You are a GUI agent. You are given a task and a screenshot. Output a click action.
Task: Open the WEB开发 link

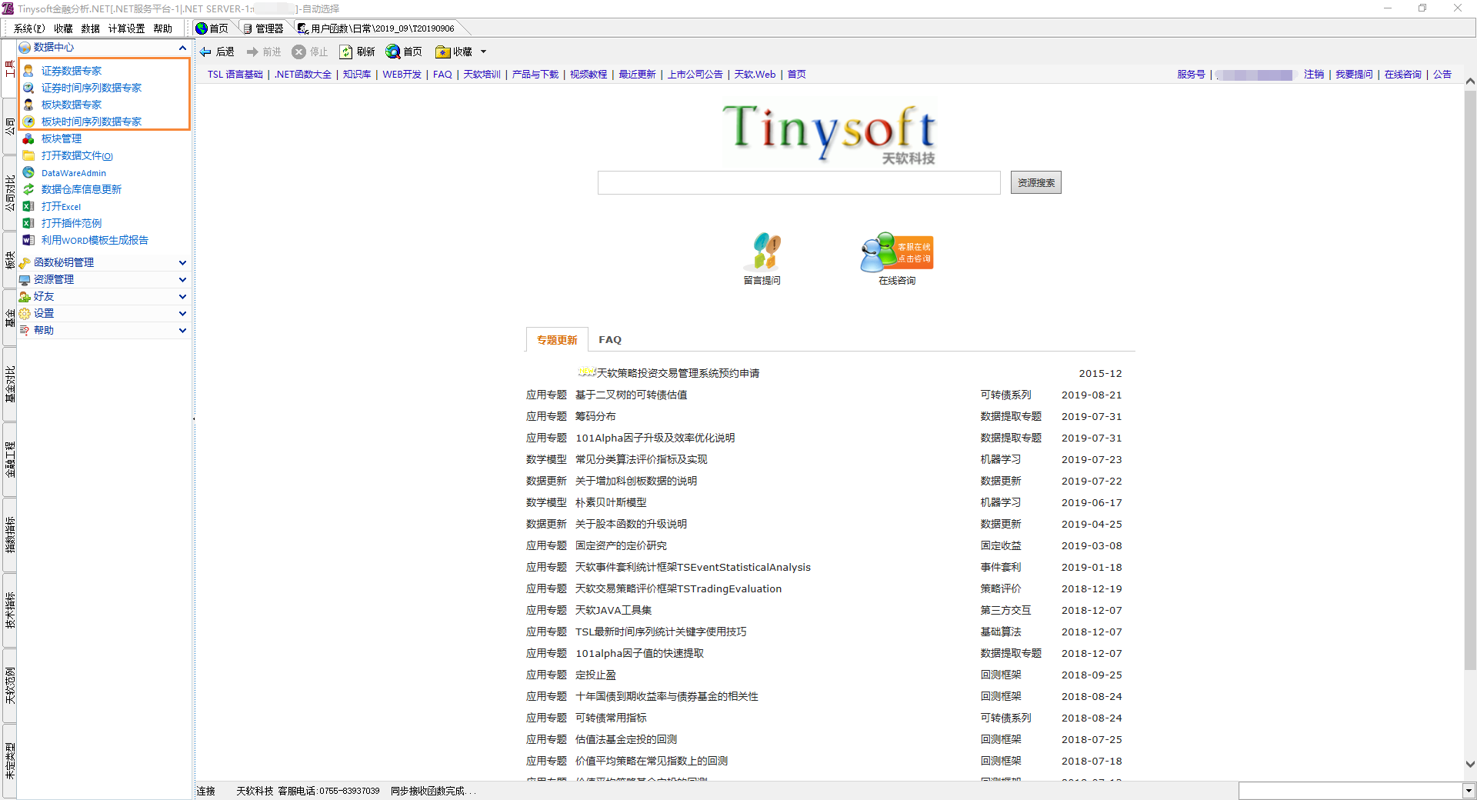402,75
